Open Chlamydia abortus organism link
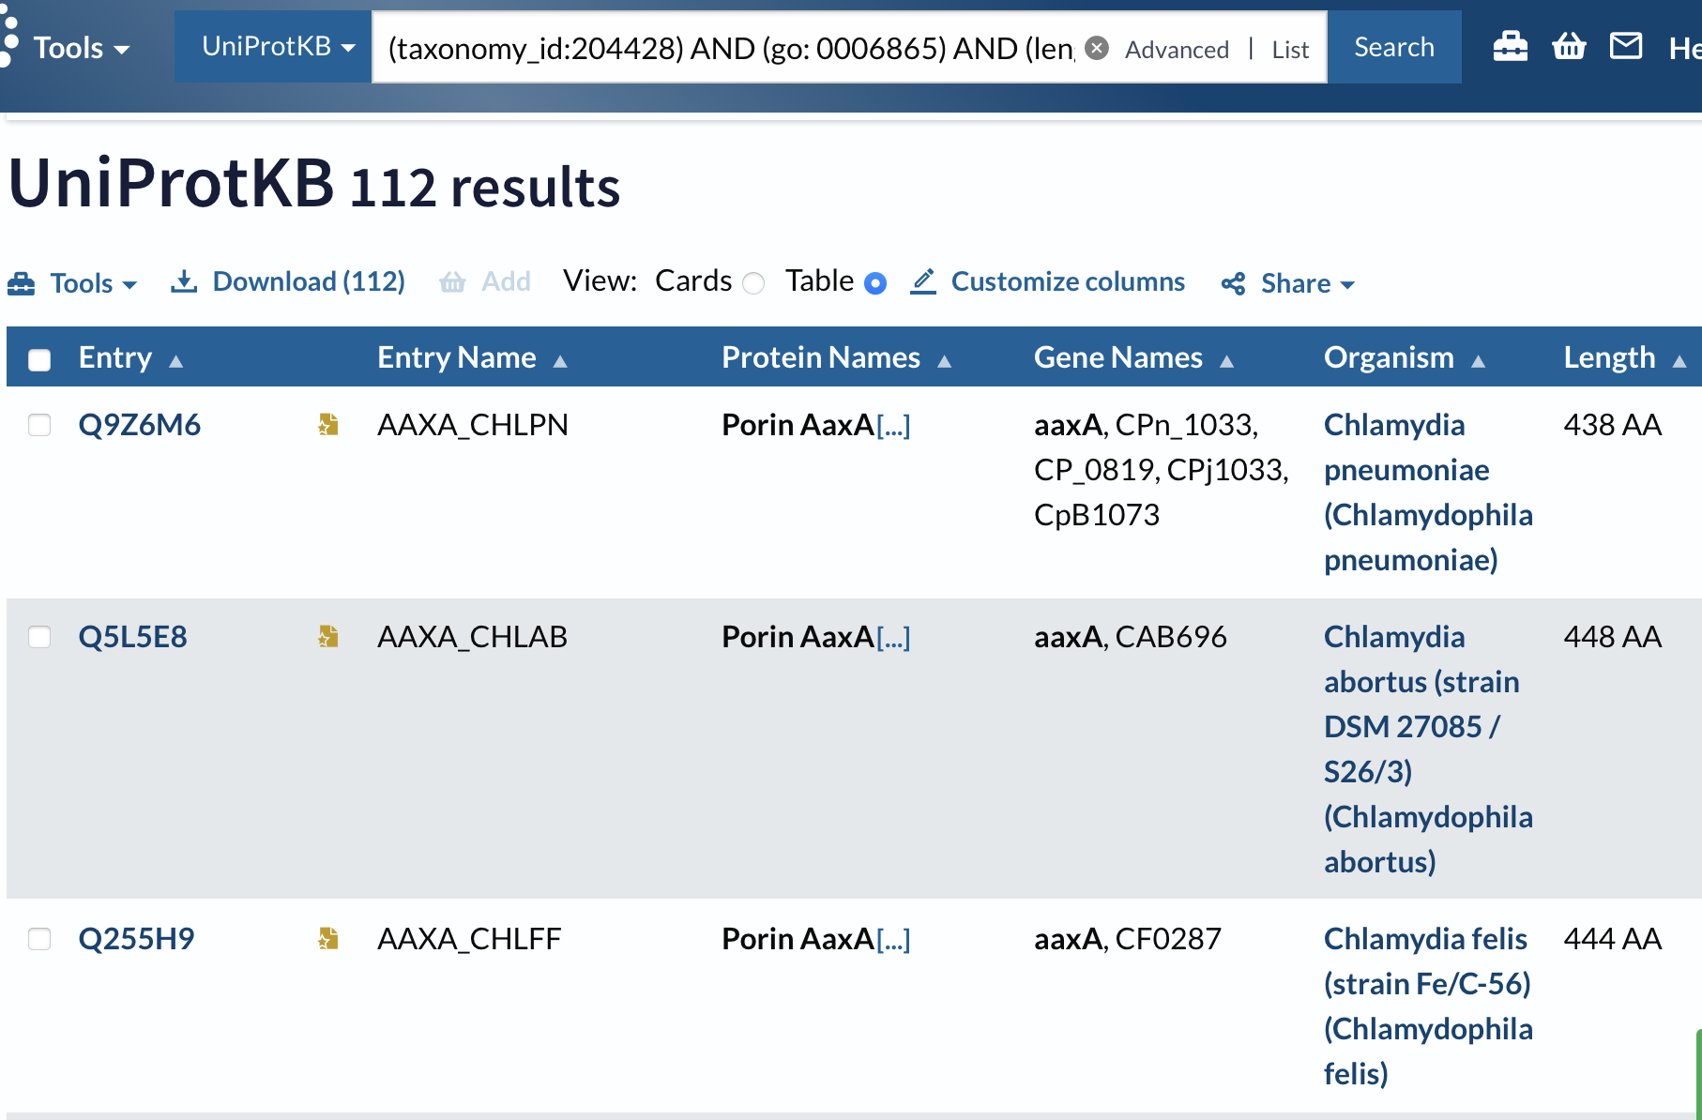Screen dimensions: 1702x1120 (x=1428, y=749)
